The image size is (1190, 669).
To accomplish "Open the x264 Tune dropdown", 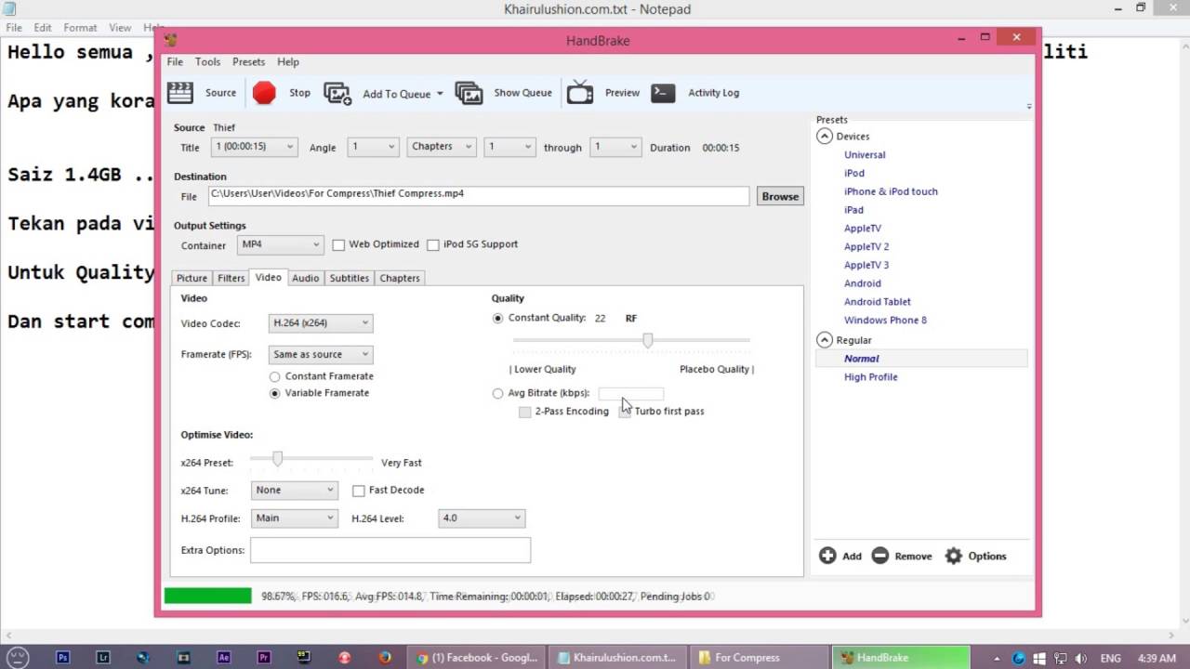I will 294,490.
